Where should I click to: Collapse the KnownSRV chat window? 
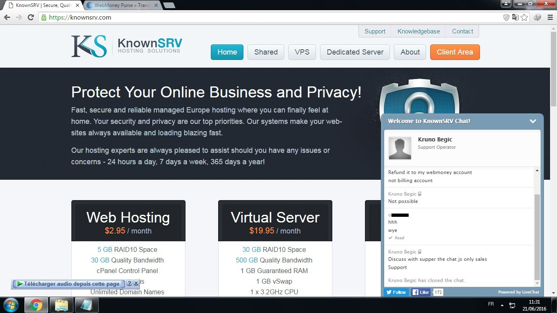pyautogui.click(x=533, y=121)
